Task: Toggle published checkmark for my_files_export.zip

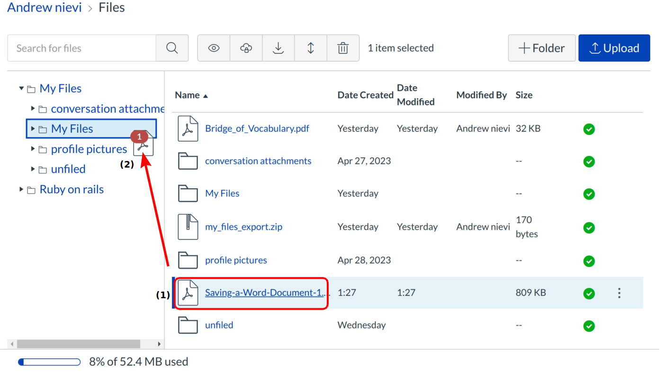Action: pyautogui.click(x=589, y=228)
